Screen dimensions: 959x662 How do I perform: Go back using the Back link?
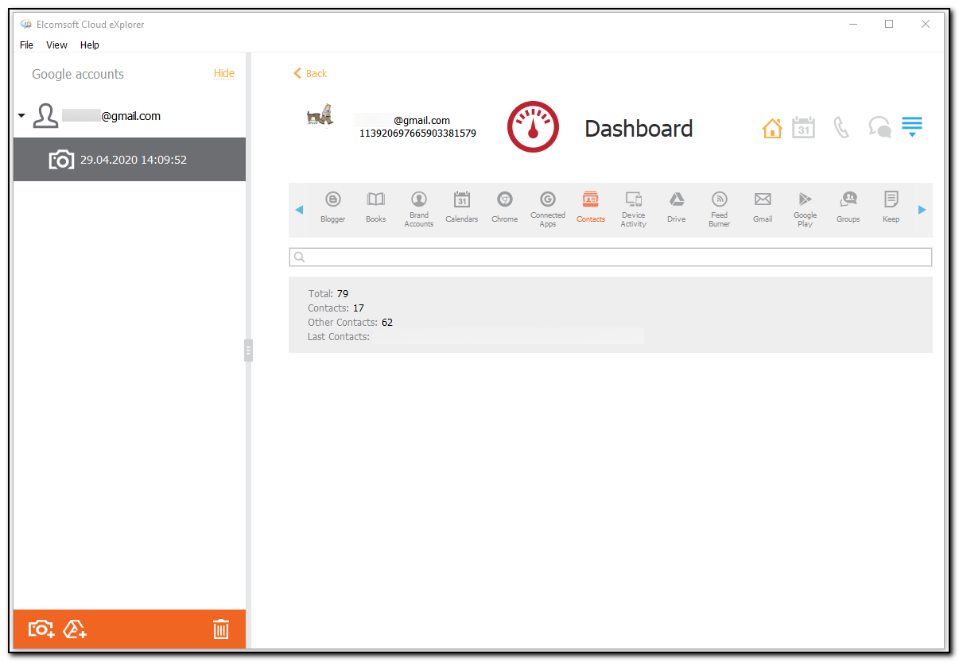[x=309, y=73]
